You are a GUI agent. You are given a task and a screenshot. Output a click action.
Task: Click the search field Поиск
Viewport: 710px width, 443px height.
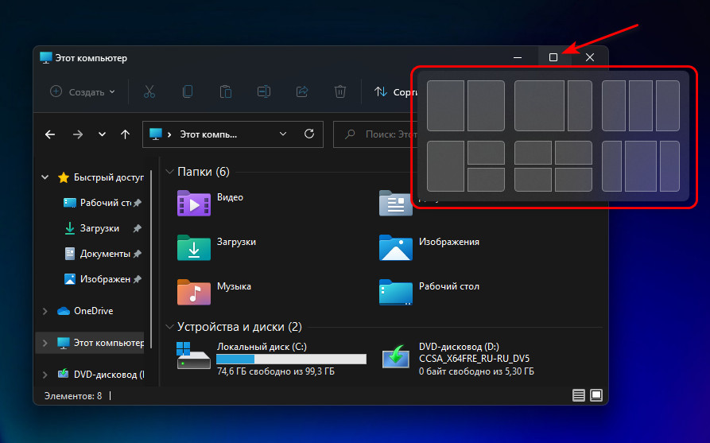[375, 134]
